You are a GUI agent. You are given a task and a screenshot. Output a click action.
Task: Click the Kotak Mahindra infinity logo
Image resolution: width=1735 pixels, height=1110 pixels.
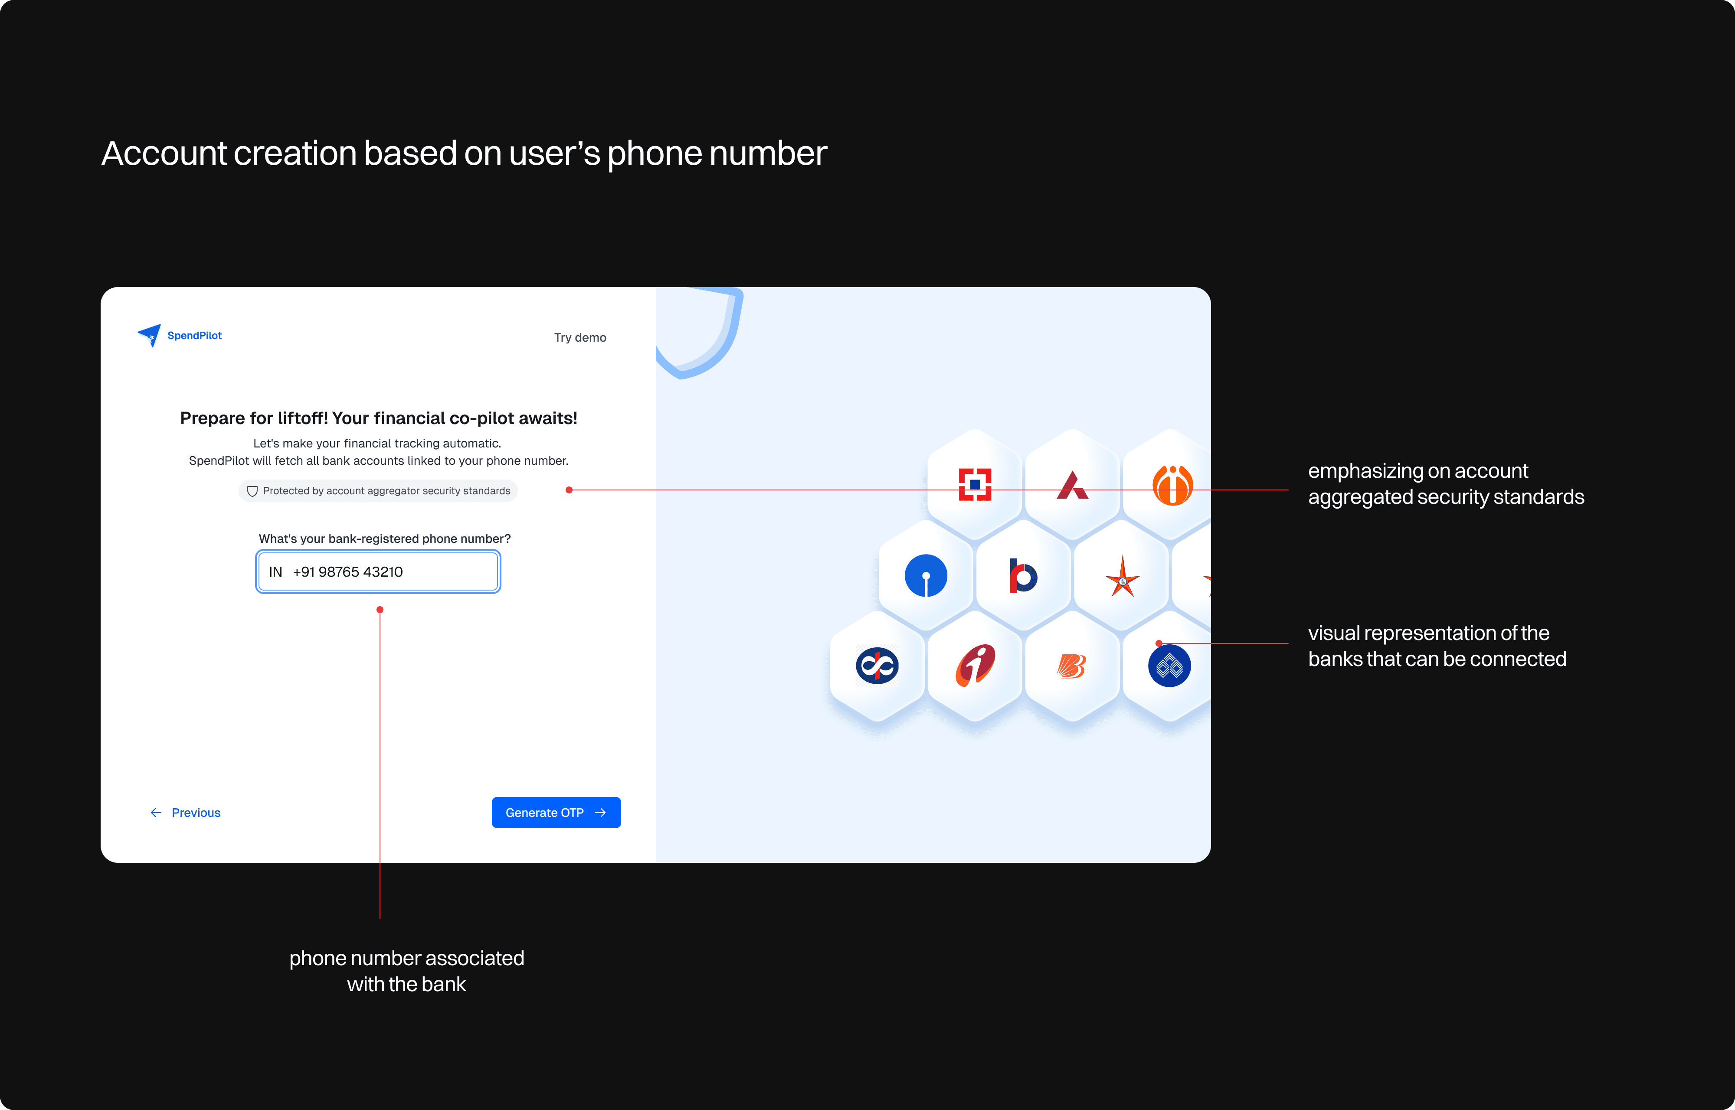click(877, 665)
